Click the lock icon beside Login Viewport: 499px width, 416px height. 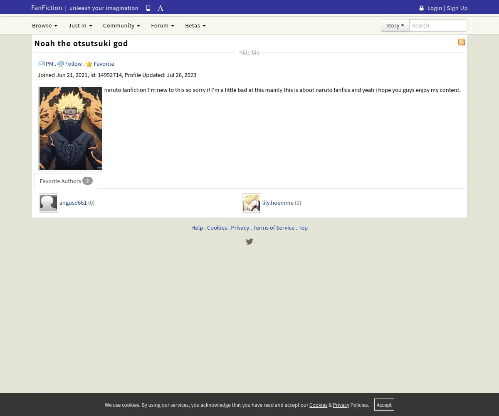421,8
